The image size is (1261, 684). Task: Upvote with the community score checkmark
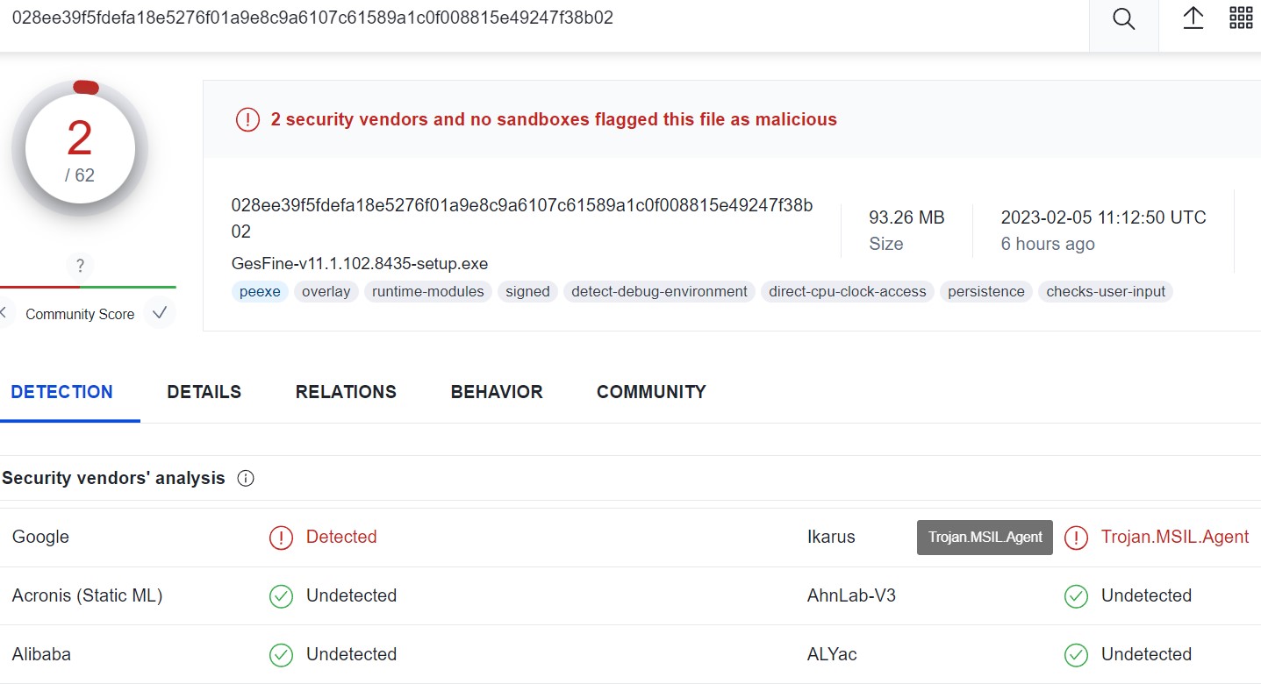159,313
